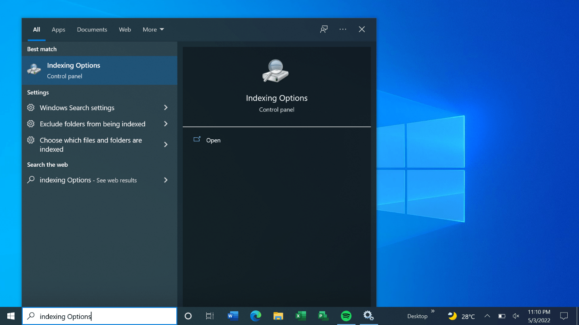This screenshot has width=579, height=325.
Task: Select the Indexing Options best match
Action: (x=99, y=70)
